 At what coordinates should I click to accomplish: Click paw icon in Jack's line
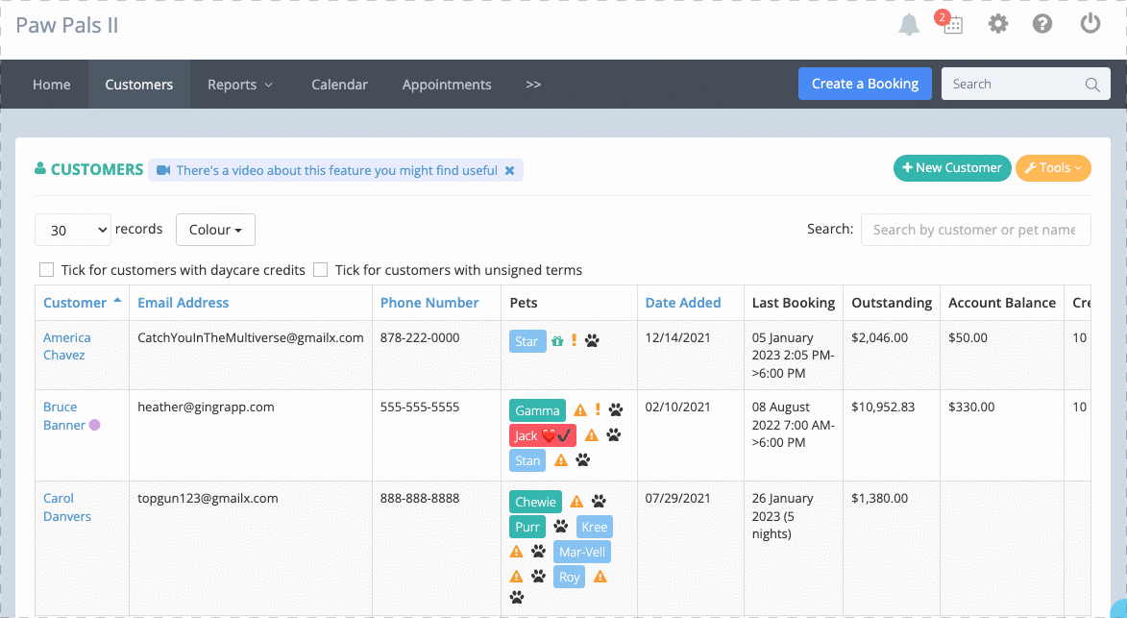613,434
